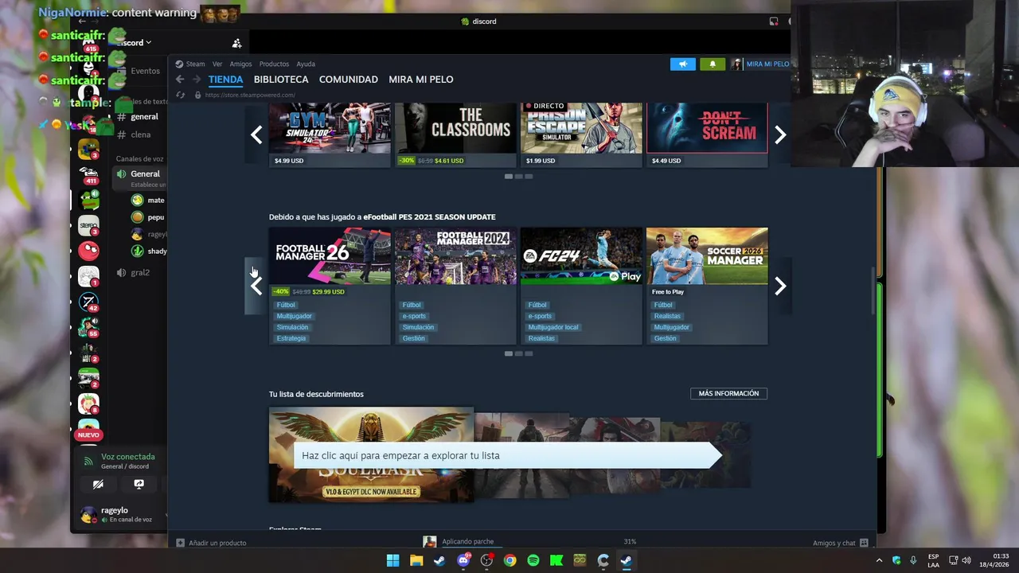Click the Discord invite people icon

(236, 43)
